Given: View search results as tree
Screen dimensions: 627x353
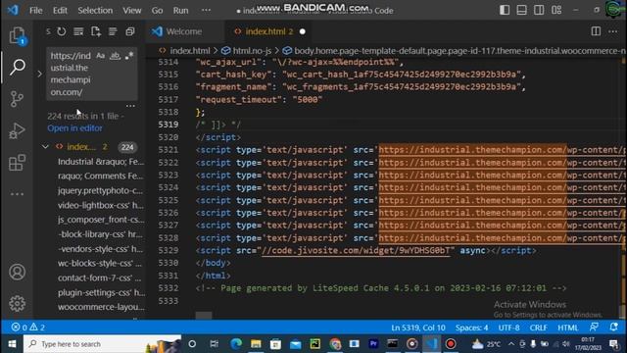Looking at the screenshot, I should point(113,31).
